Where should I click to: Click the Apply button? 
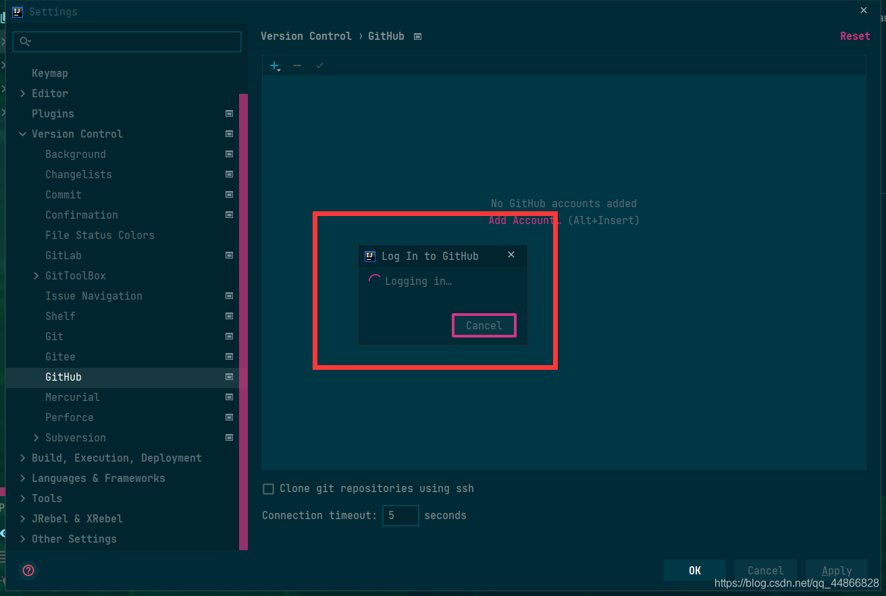837,570
